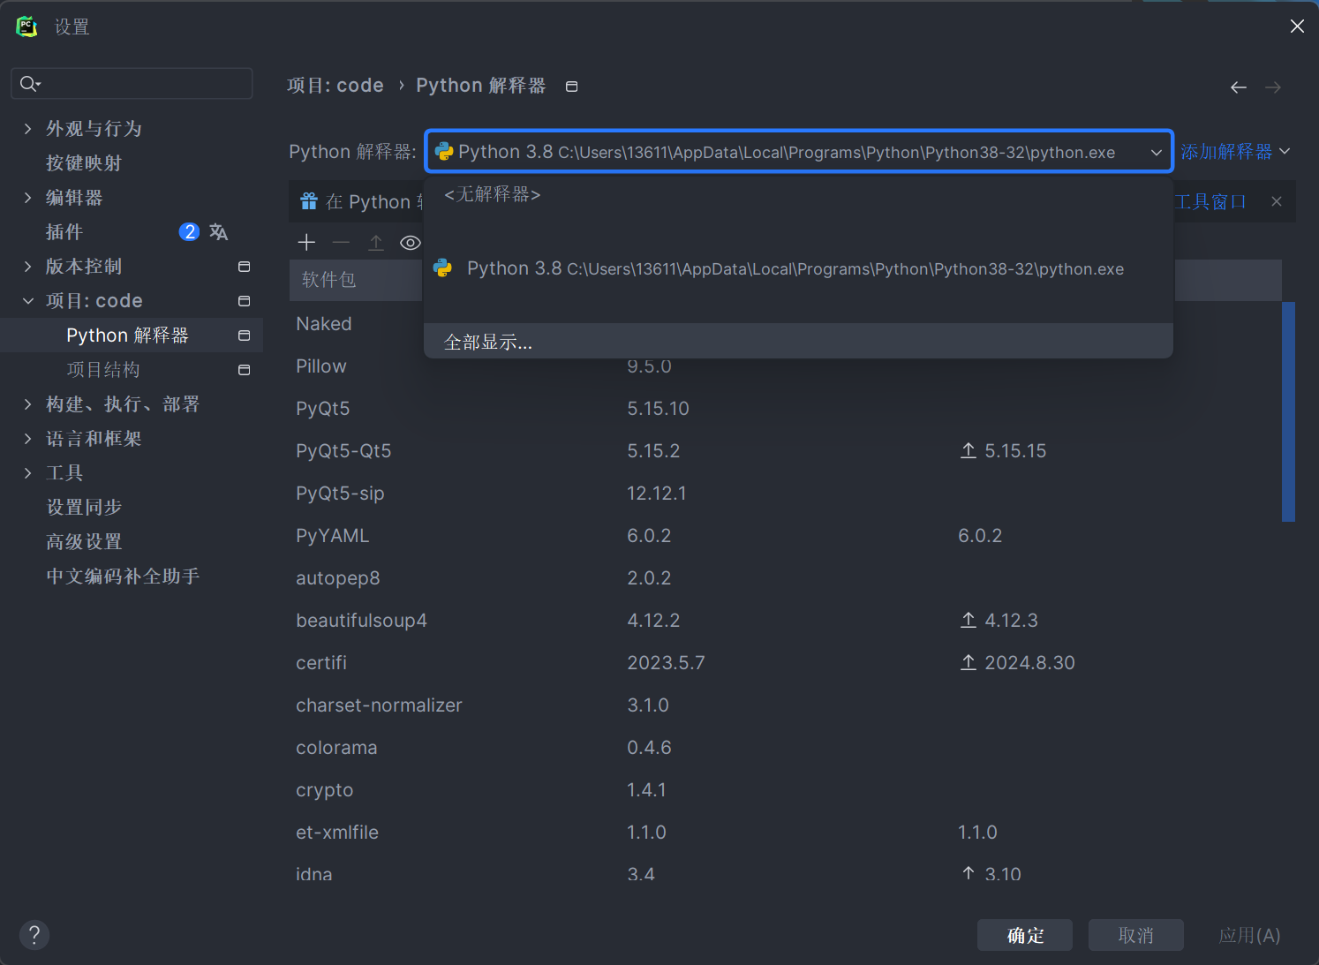
Task: Expand 外观与行为 settings group
Action: tap(28, 129)
